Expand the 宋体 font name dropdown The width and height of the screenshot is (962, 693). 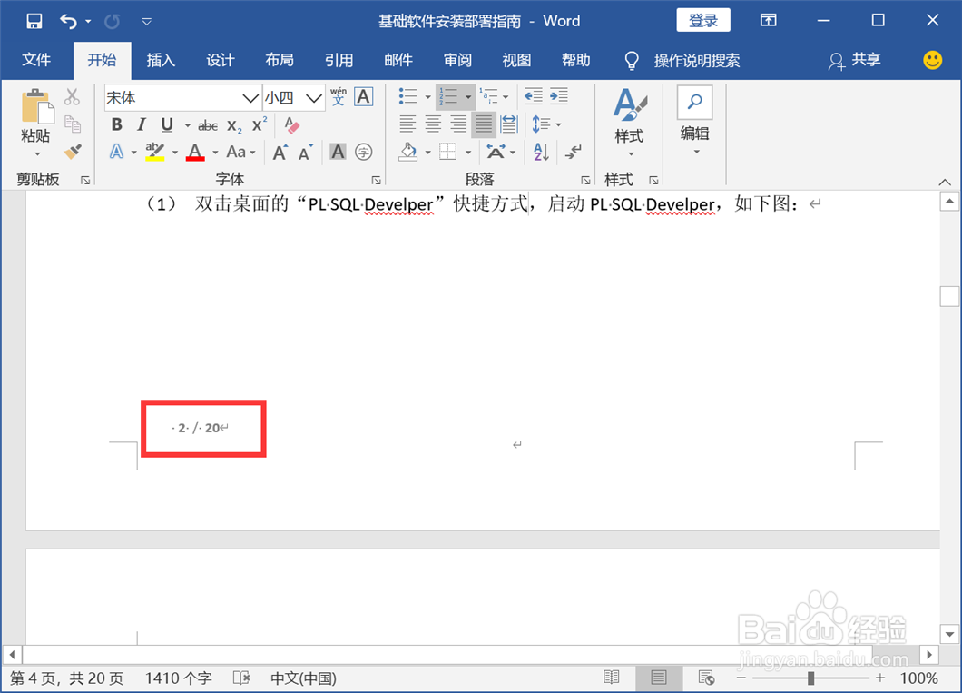(250, 97)
